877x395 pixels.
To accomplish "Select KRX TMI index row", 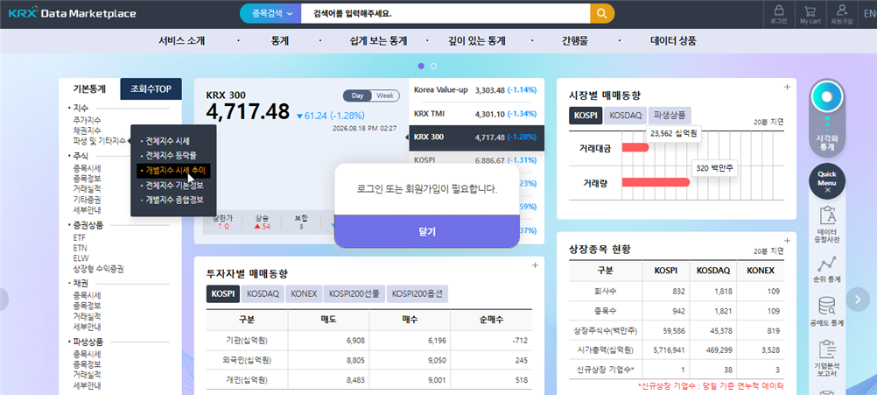I will pos(476,113).
